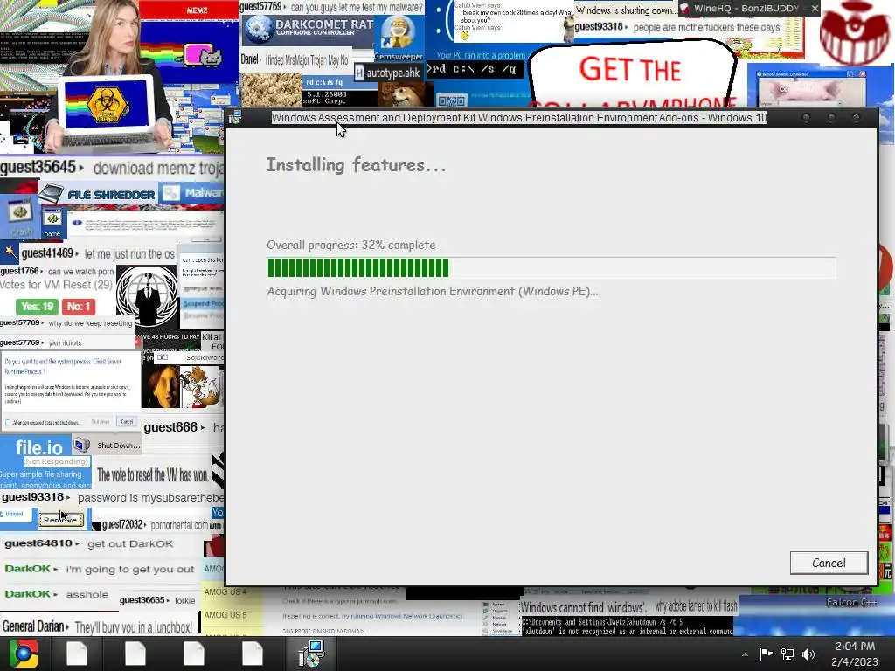Click the Windows Assessment and Deployment Kit title text

click(519, 118)
